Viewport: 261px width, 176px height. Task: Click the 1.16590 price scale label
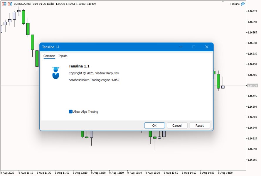(252, 22)
